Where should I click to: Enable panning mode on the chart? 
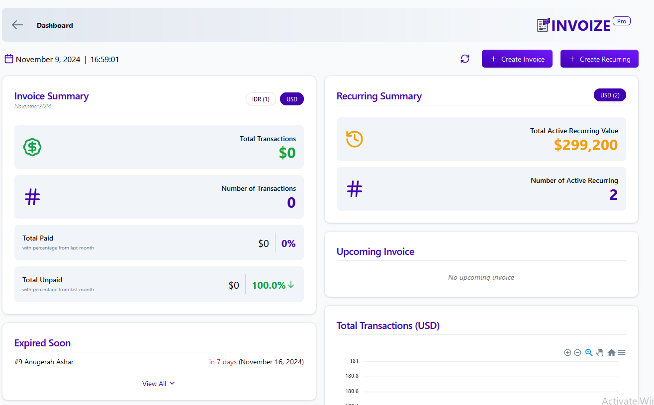[x=600, y=352]
